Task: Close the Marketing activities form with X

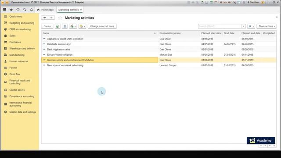Action: point(277,17)
